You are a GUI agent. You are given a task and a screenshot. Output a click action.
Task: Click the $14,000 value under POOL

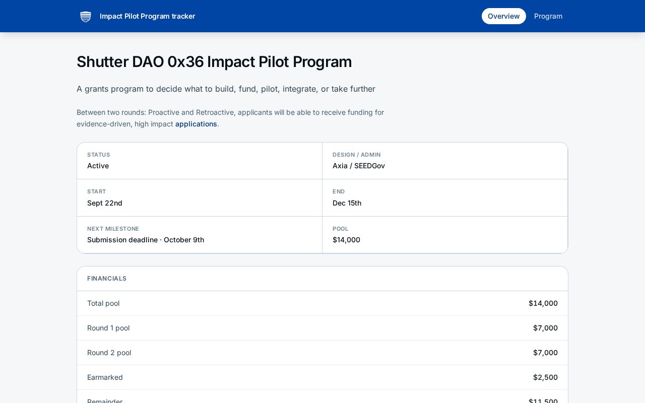coord(346,240)
